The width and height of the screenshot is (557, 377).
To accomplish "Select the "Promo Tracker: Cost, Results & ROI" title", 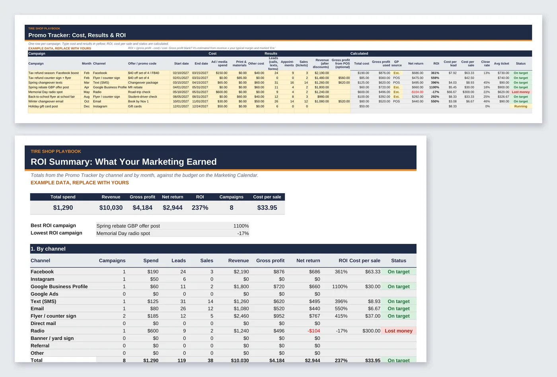I will pos(77,35).
